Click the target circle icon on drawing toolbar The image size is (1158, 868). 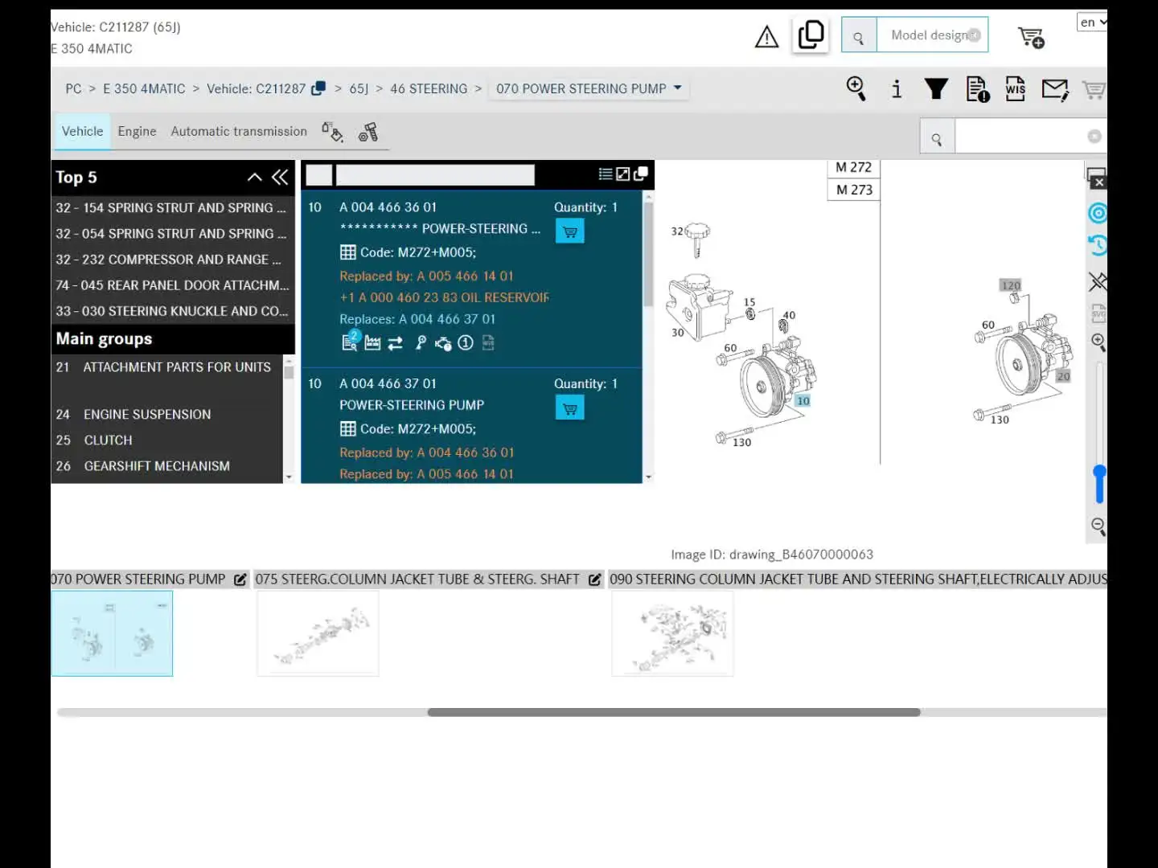1098,213
